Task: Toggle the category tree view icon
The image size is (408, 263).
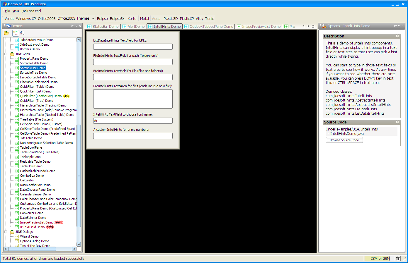Action: pos(16,33)
